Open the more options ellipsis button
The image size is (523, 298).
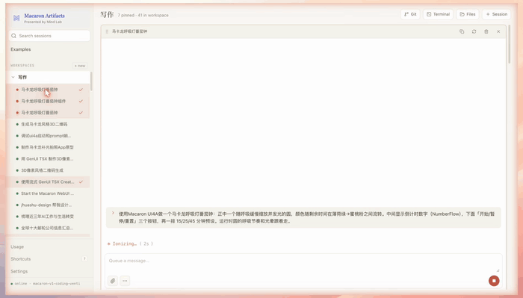125,281
